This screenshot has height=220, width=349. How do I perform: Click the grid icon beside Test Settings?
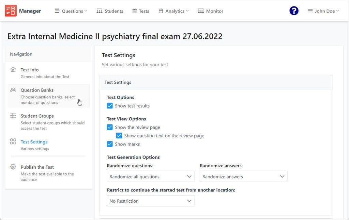(x=13, y=141)
